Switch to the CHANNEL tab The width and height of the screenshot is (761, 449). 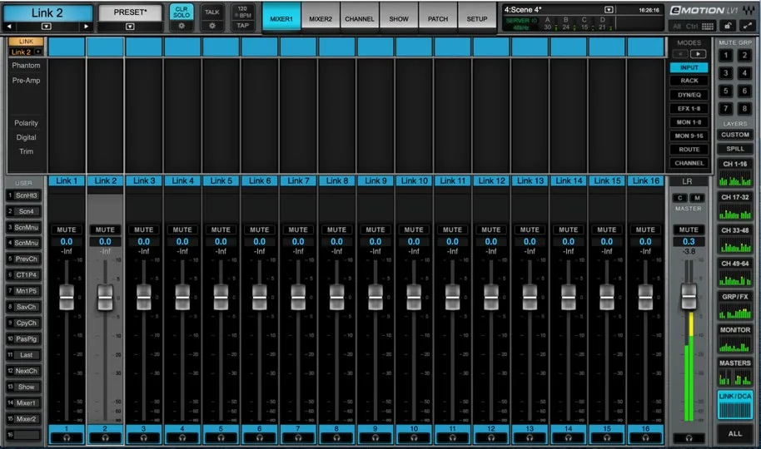(360, 19)
